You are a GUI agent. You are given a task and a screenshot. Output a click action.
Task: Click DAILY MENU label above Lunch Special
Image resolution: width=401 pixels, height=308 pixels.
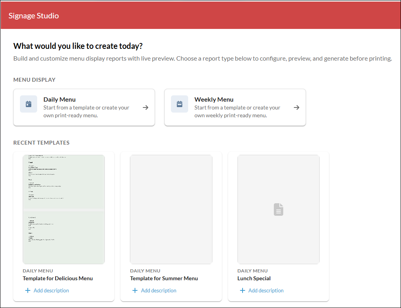[252, 271]
